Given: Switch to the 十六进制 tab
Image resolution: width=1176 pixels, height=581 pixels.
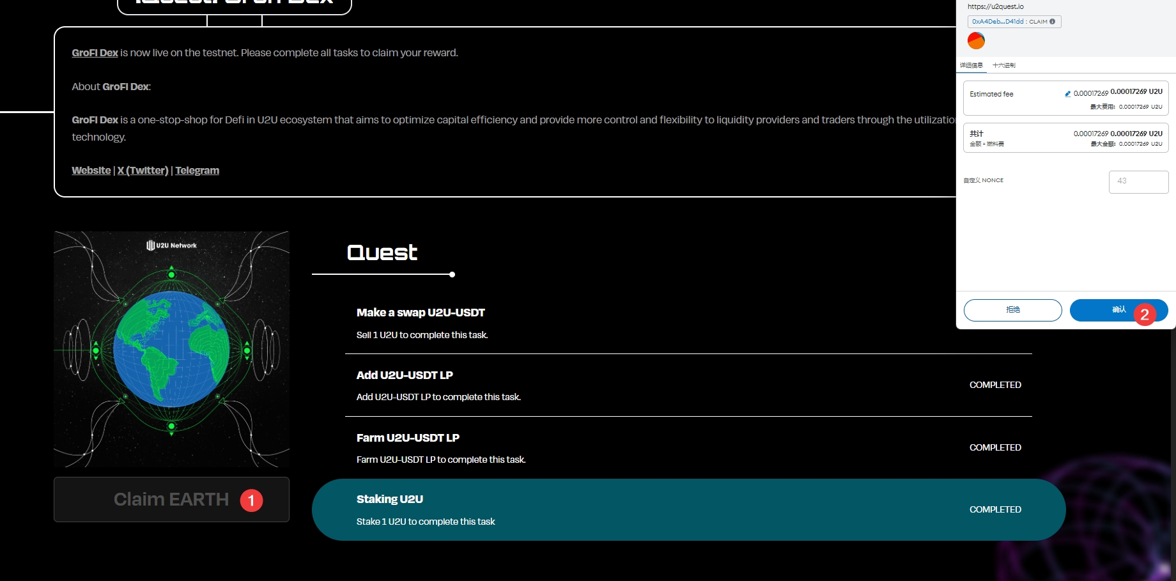Looking at the screenshot, I should (1003, 65).
